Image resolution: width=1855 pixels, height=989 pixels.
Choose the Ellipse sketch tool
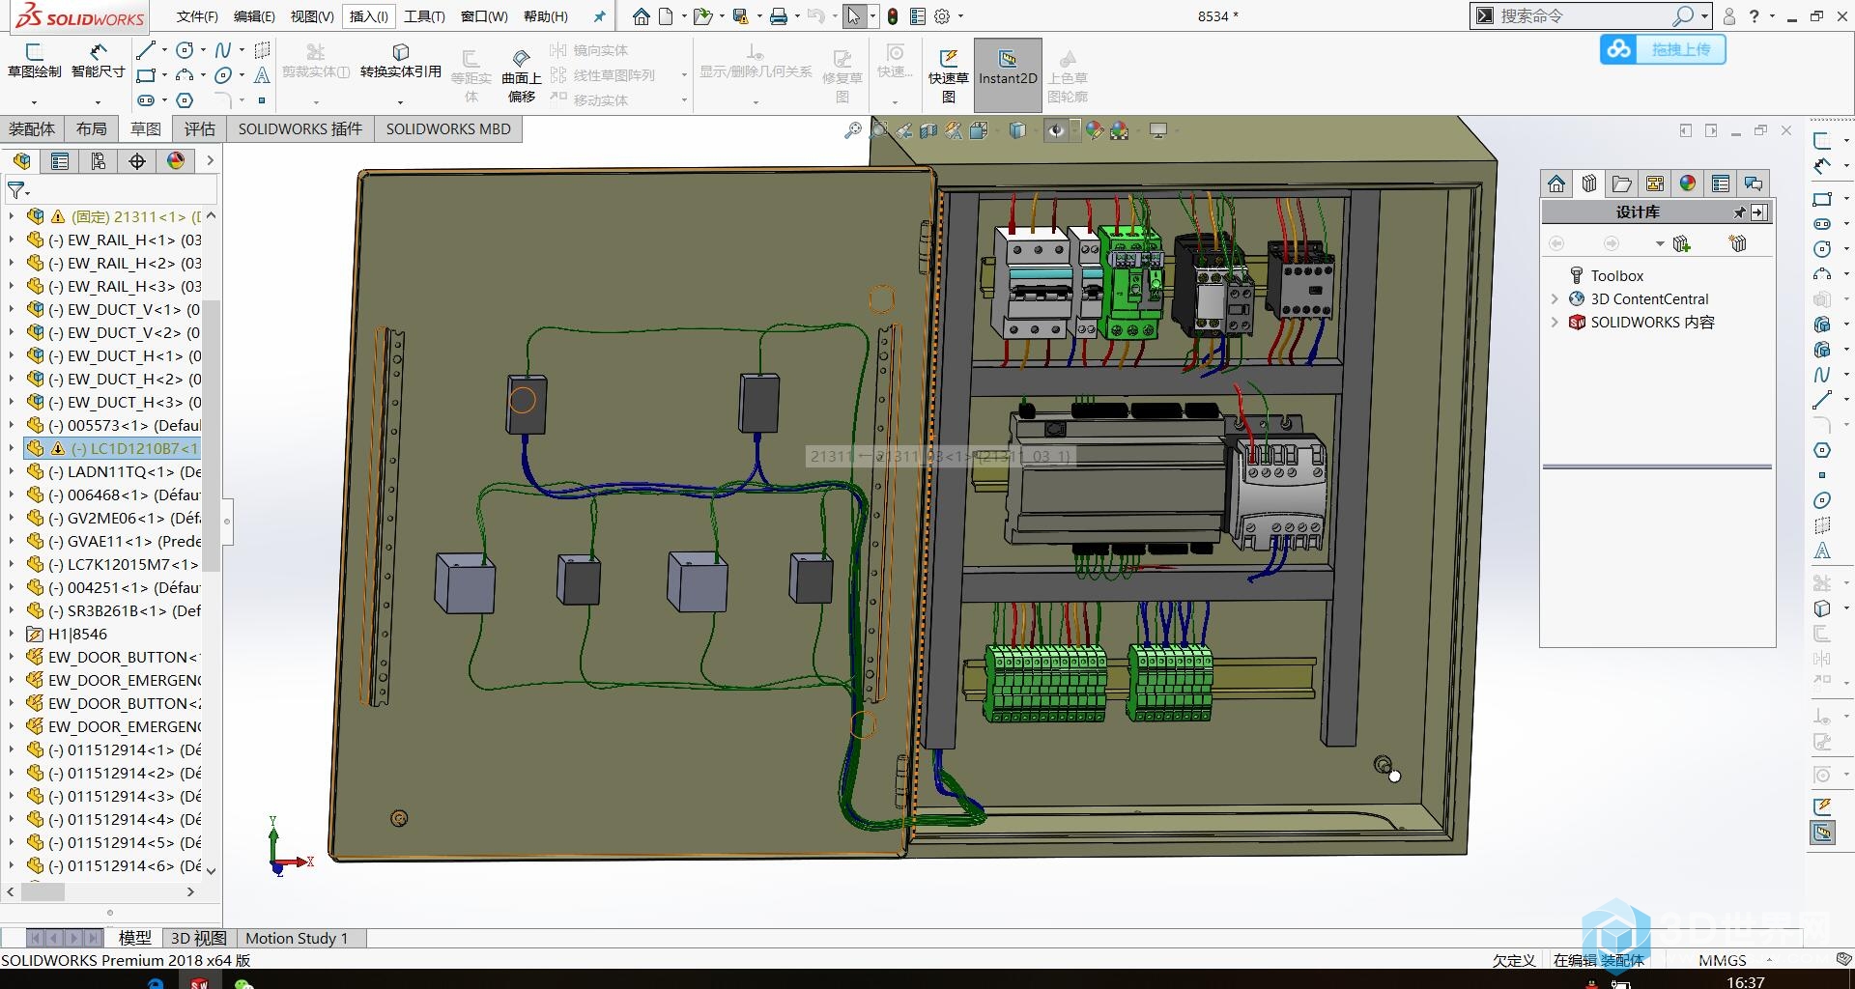click(223, 75)
